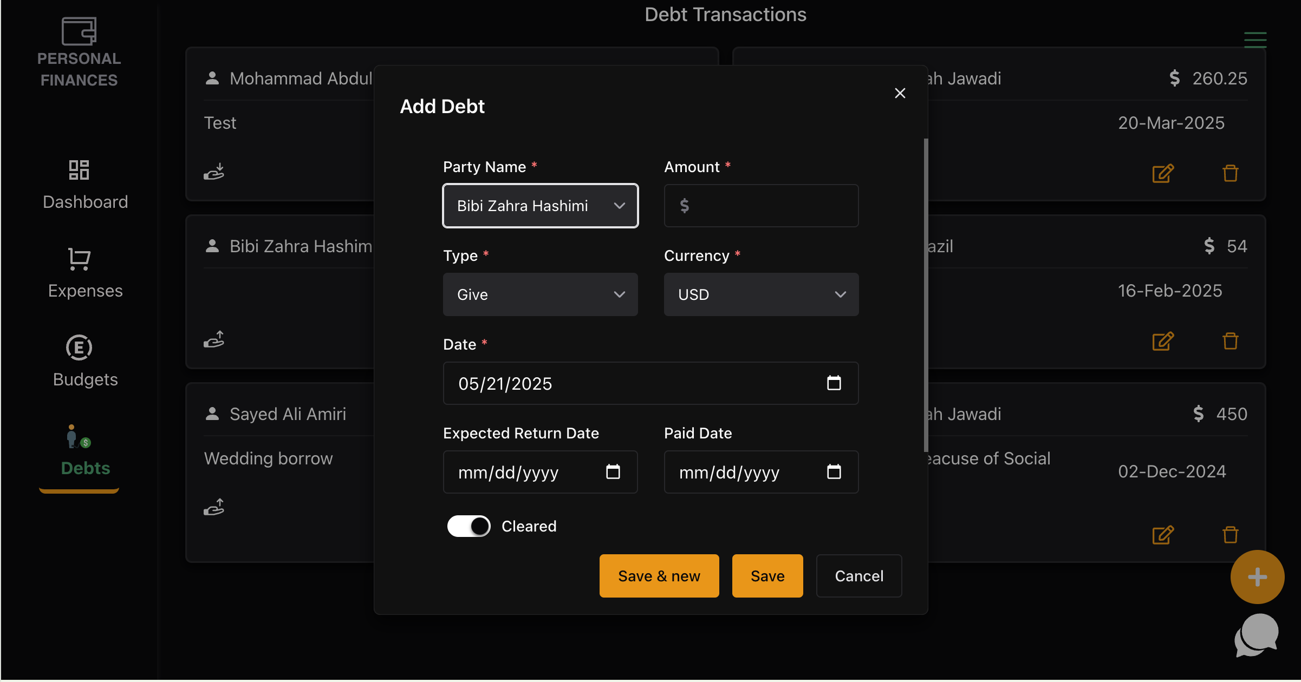Cancel the Add Debt dialog

[858, 575]
